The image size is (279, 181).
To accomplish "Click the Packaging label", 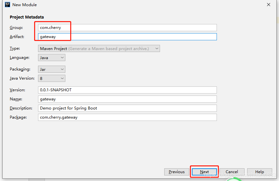I will (x=20, y=69).
